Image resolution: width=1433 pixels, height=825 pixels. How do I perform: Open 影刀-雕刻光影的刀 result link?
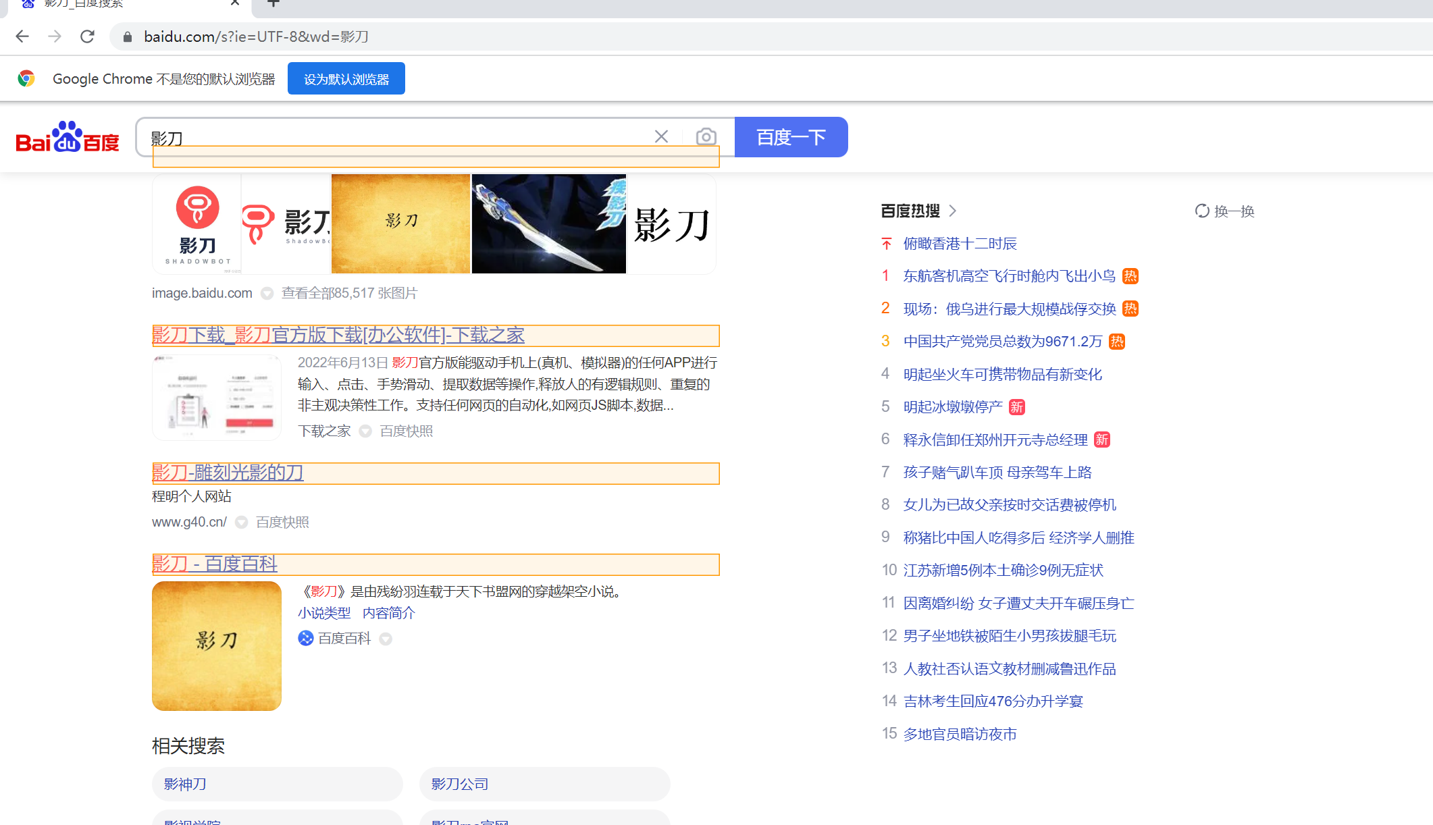coord(228,473)
